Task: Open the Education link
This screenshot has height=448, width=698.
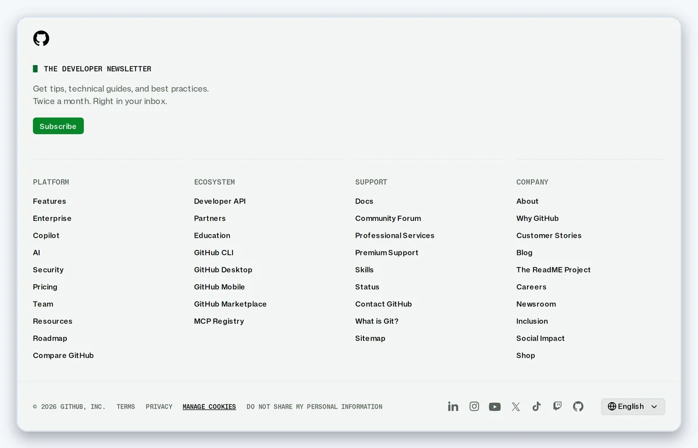Action: (x=212, y=235)
